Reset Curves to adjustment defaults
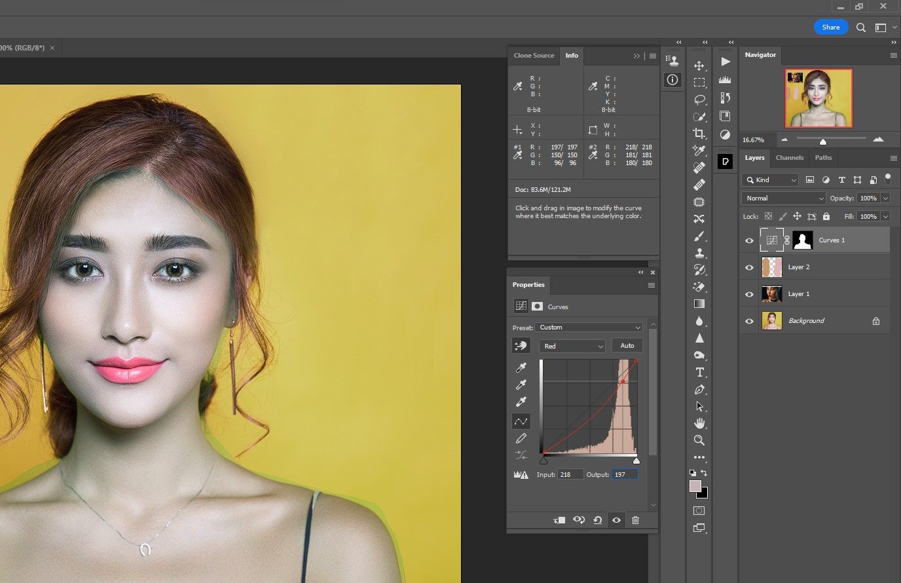Image resolution: width=901 pixels, height=583 pixels. click(x=598, y=520)
